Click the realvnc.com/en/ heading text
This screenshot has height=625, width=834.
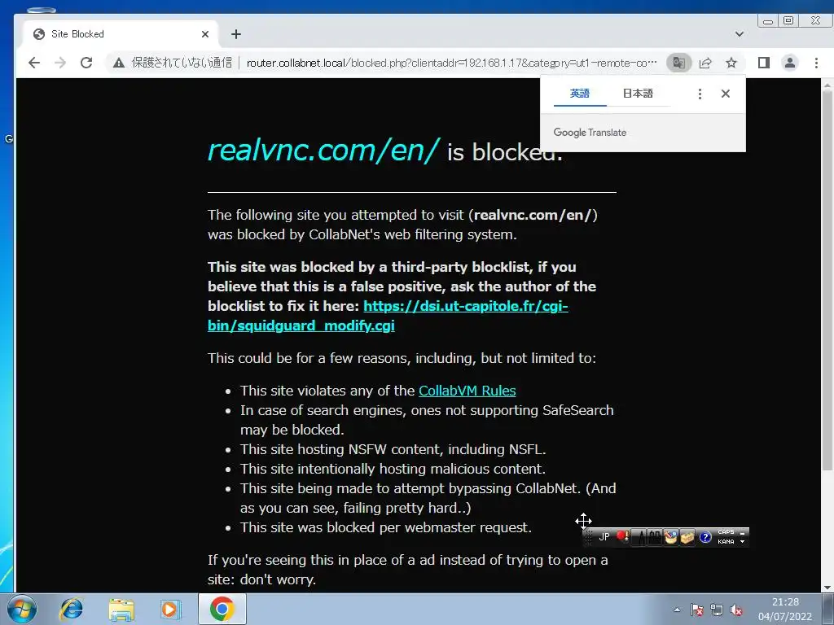coord(323,150)
